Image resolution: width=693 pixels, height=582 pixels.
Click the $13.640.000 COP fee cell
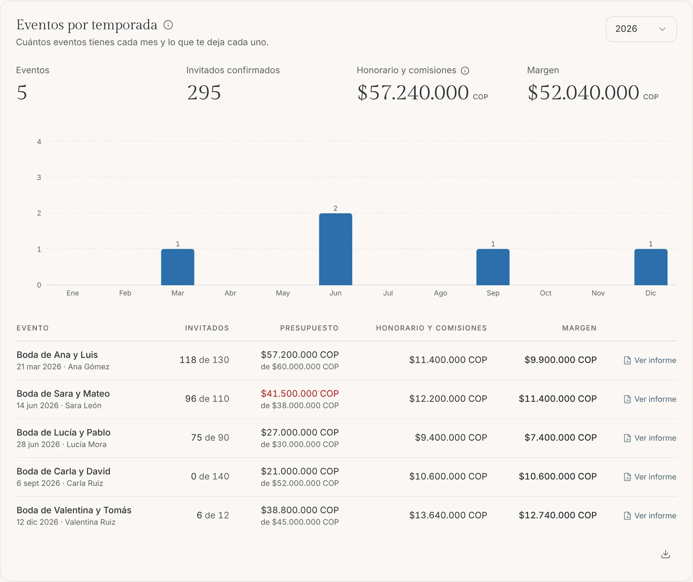click(x=448, y=516)
